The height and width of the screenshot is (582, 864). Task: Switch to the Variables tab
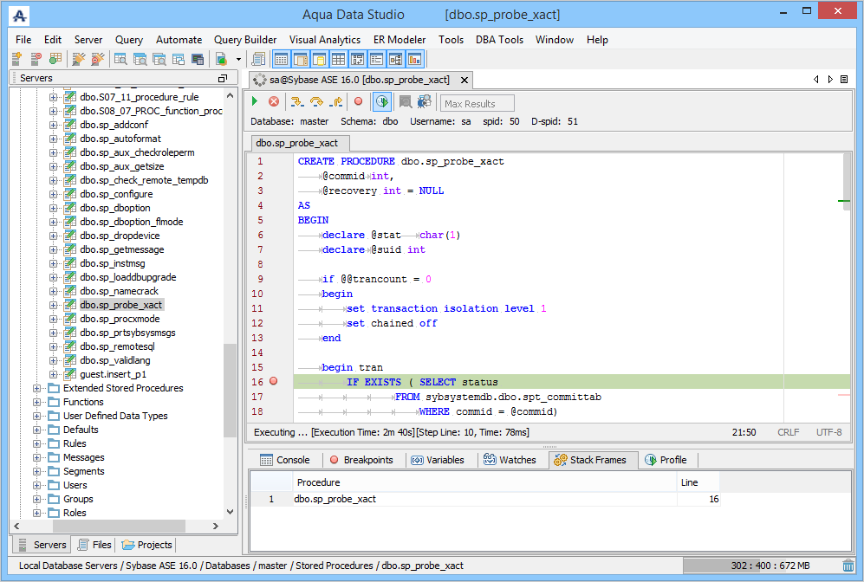point(438,460)
